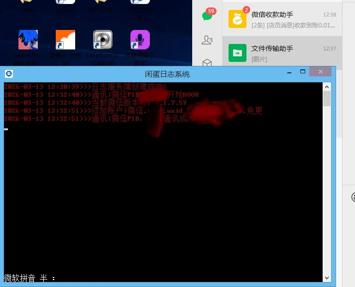
Task: Click the 闲蛋日志系统 title bar text
Action: click(x=167, y=74)
